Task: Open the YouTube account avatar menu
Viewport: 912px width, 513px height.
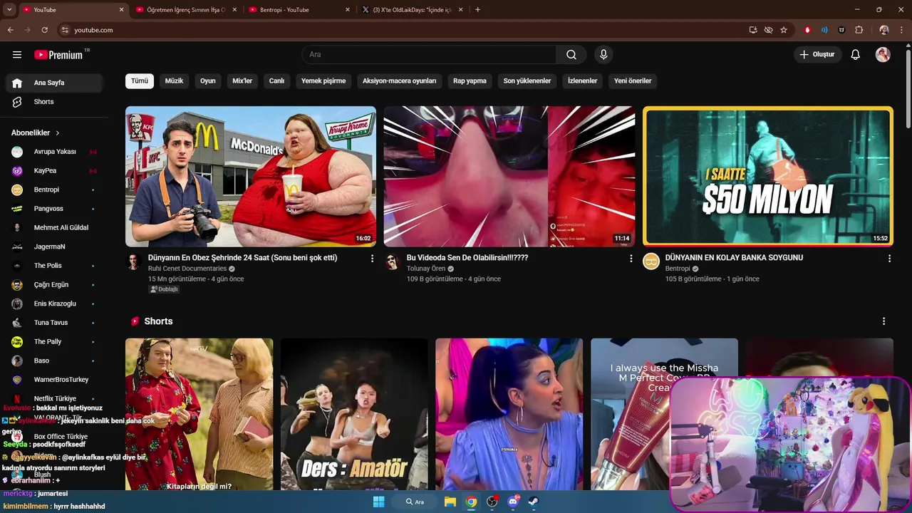Action: click(x=883, y=55)
